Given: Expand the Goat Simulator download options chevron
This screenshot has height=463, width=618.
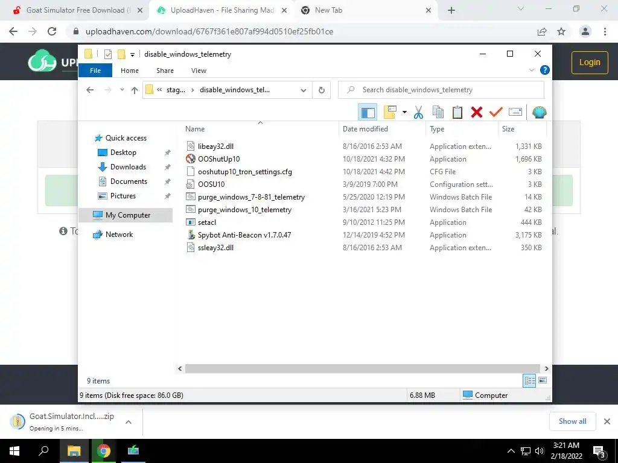Looking at the screenshot, I should pos(129,422).
